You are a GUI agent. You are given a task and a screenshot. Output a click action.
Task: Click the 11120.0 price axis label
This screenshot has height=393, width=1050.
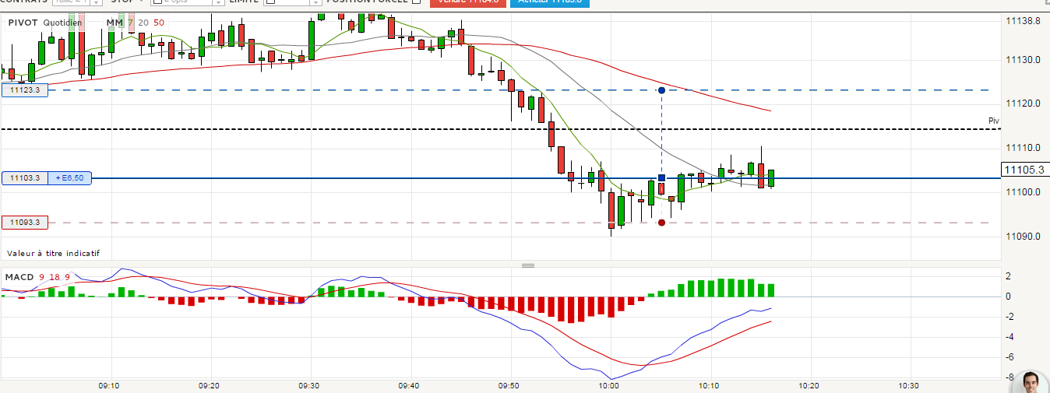point(1024,104)
